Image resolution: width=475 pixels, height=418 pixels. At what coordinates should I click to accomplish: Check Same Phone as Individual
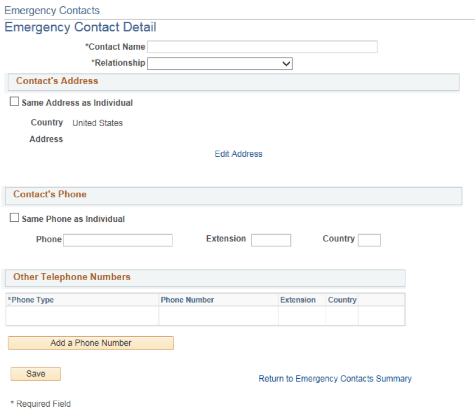14,217
